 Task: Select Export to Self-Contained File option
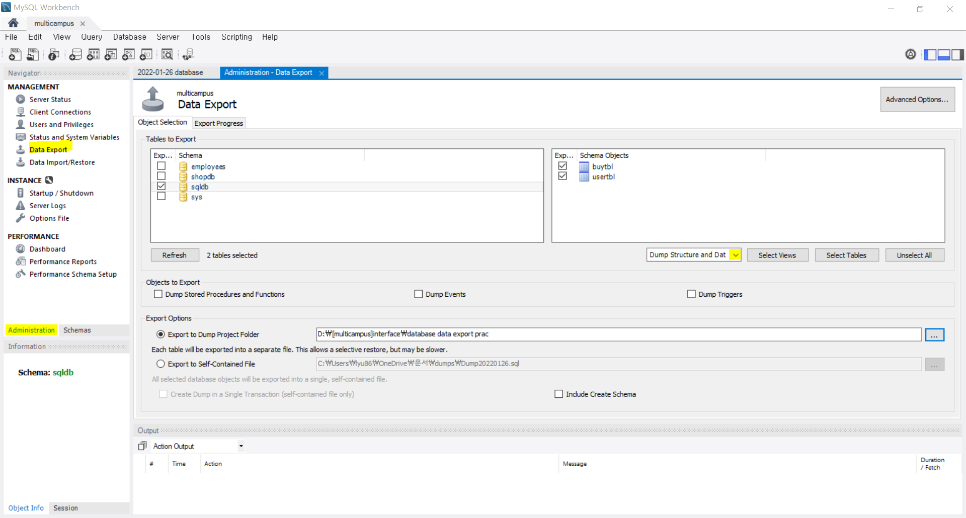click(160, 364)
